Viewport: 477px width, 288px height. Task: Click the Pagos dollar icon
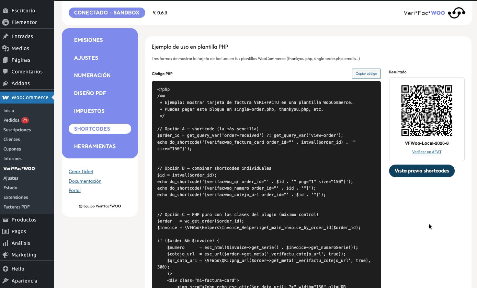point(5,231)
